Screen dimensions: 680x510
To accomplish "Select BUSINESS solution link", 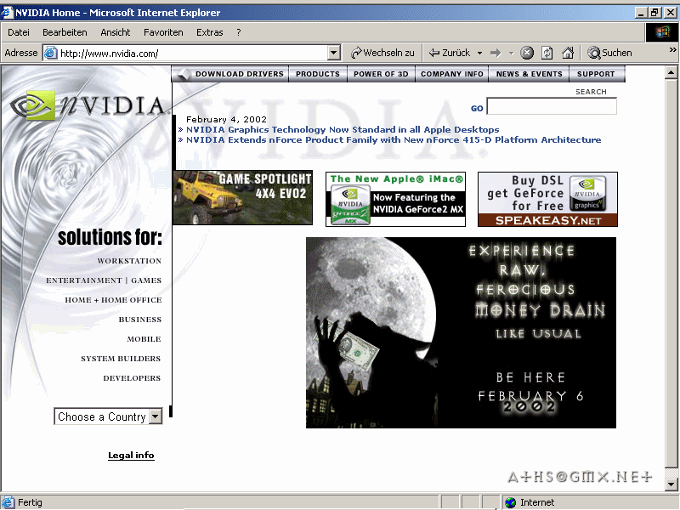I will tap(140, 320).
